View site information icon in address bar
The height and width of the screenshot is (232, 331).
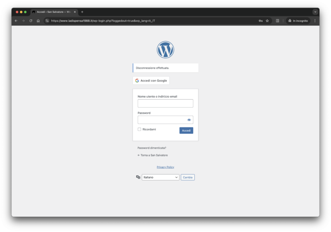(x=47, y=21)
